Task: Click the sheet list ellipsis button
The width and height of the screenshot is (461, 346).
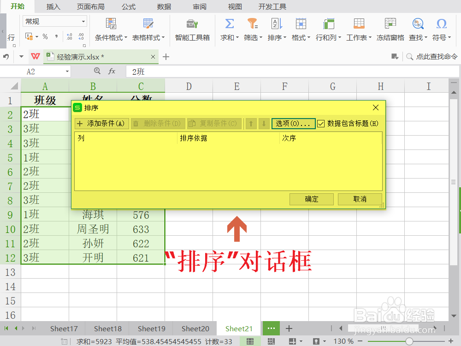Action: [x=271, y=328]
